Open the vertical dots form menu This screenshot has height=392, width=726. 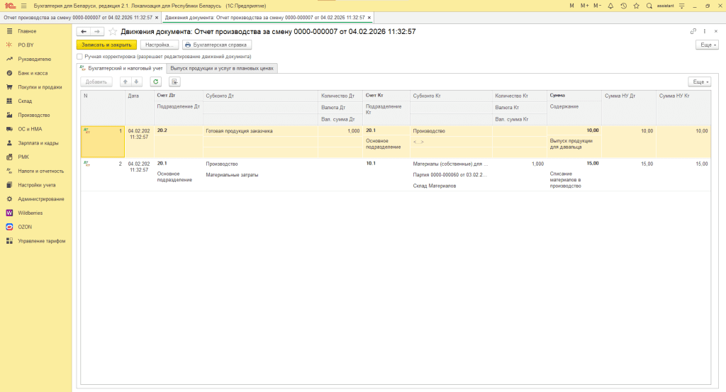(x=705, y=31)
